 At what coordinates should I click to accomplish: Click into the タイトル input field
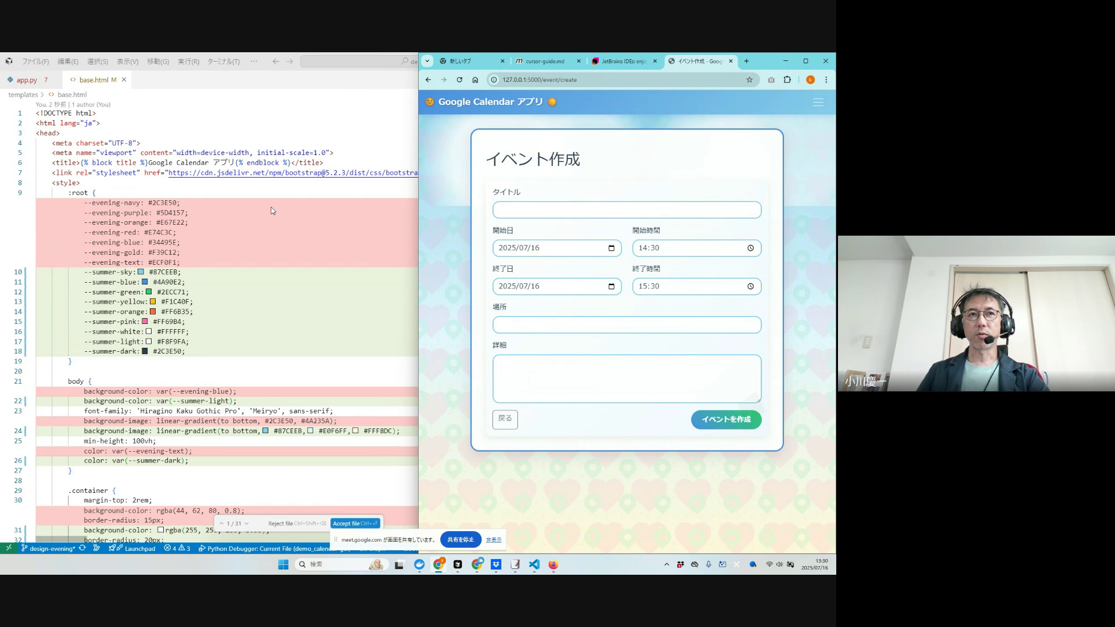coord(627,210)
